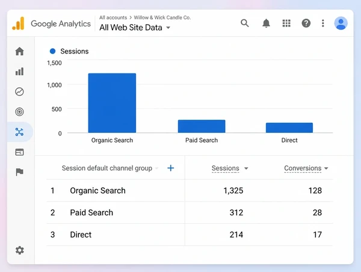Click the 28 conversions value
This screenshot has height=272, width=361.
[x=317, y=212]
